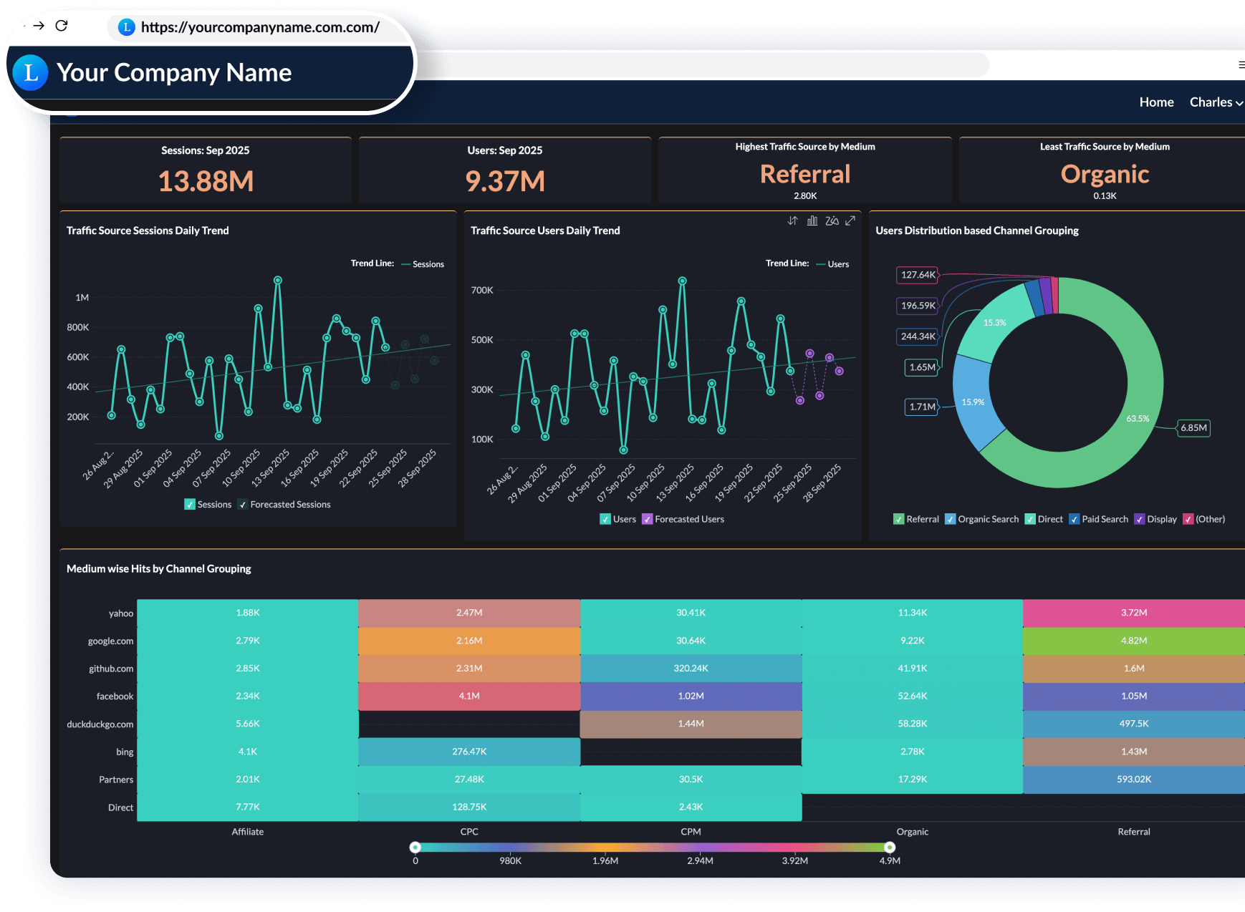Expand Users Daily Trend chart to full screen
The width and height of the screenshot is (1245, 912).
(x=851, y=220)
